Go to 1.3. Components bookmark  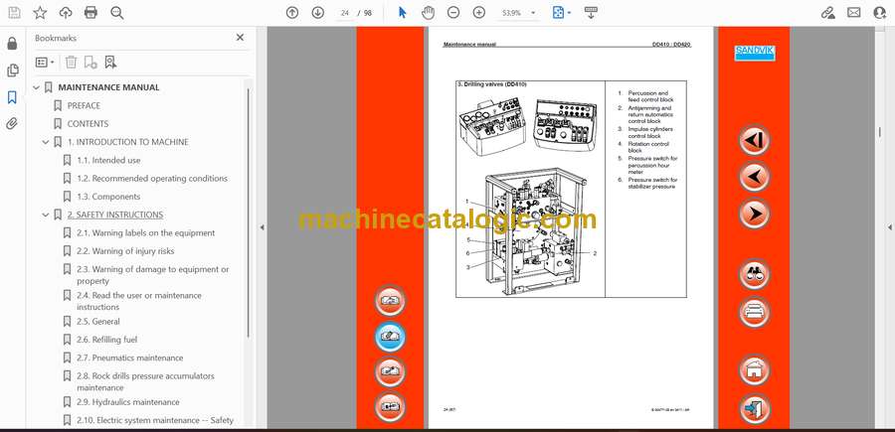108,197
